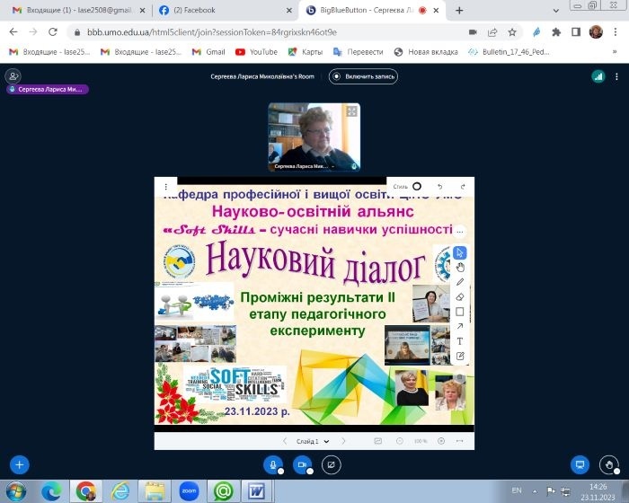Mute the microphone
The image size is (629, 503).
[x=272, y=464]
